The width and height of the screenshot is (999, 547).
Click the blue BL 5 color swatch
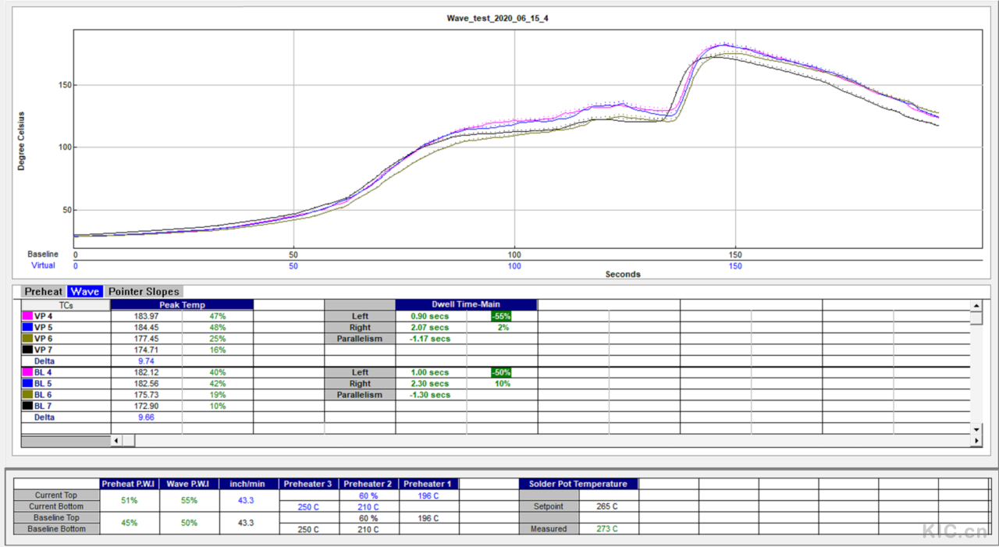pyautogui.click(x=27, y=384)
